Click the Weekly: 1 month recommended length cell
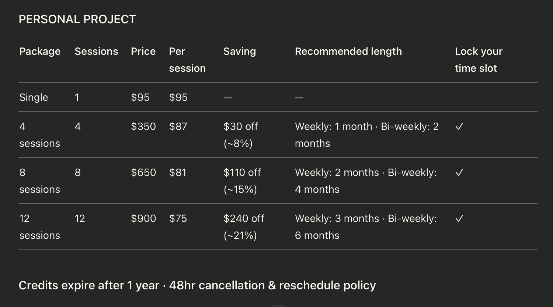553x307 pixels. pyautogui.click(x=366, y=135)
